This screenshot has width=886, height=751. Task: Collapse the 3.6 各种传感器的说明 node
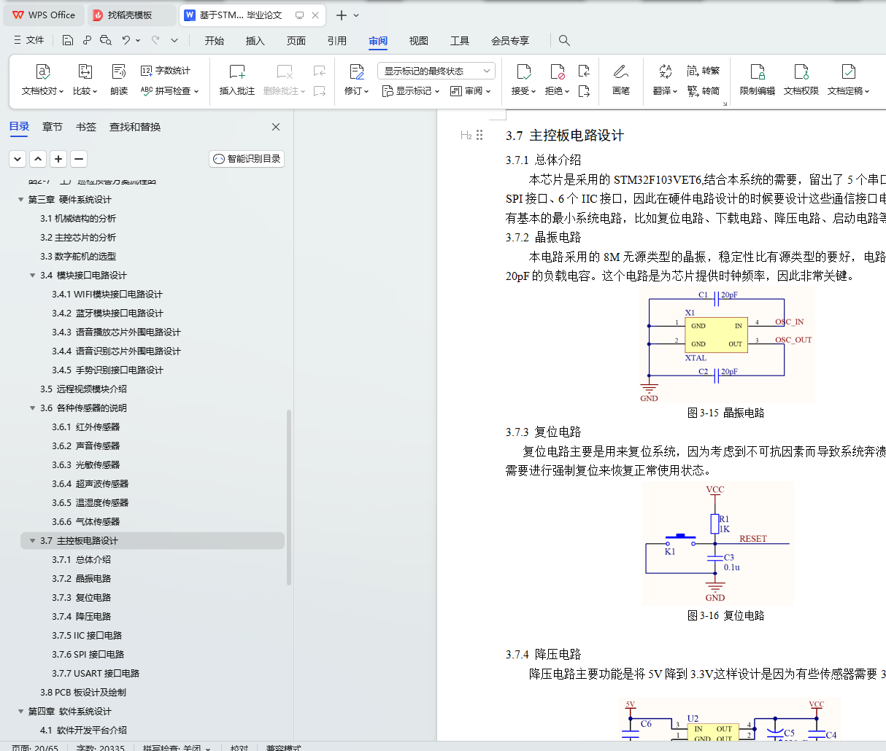tap(32, 408)
